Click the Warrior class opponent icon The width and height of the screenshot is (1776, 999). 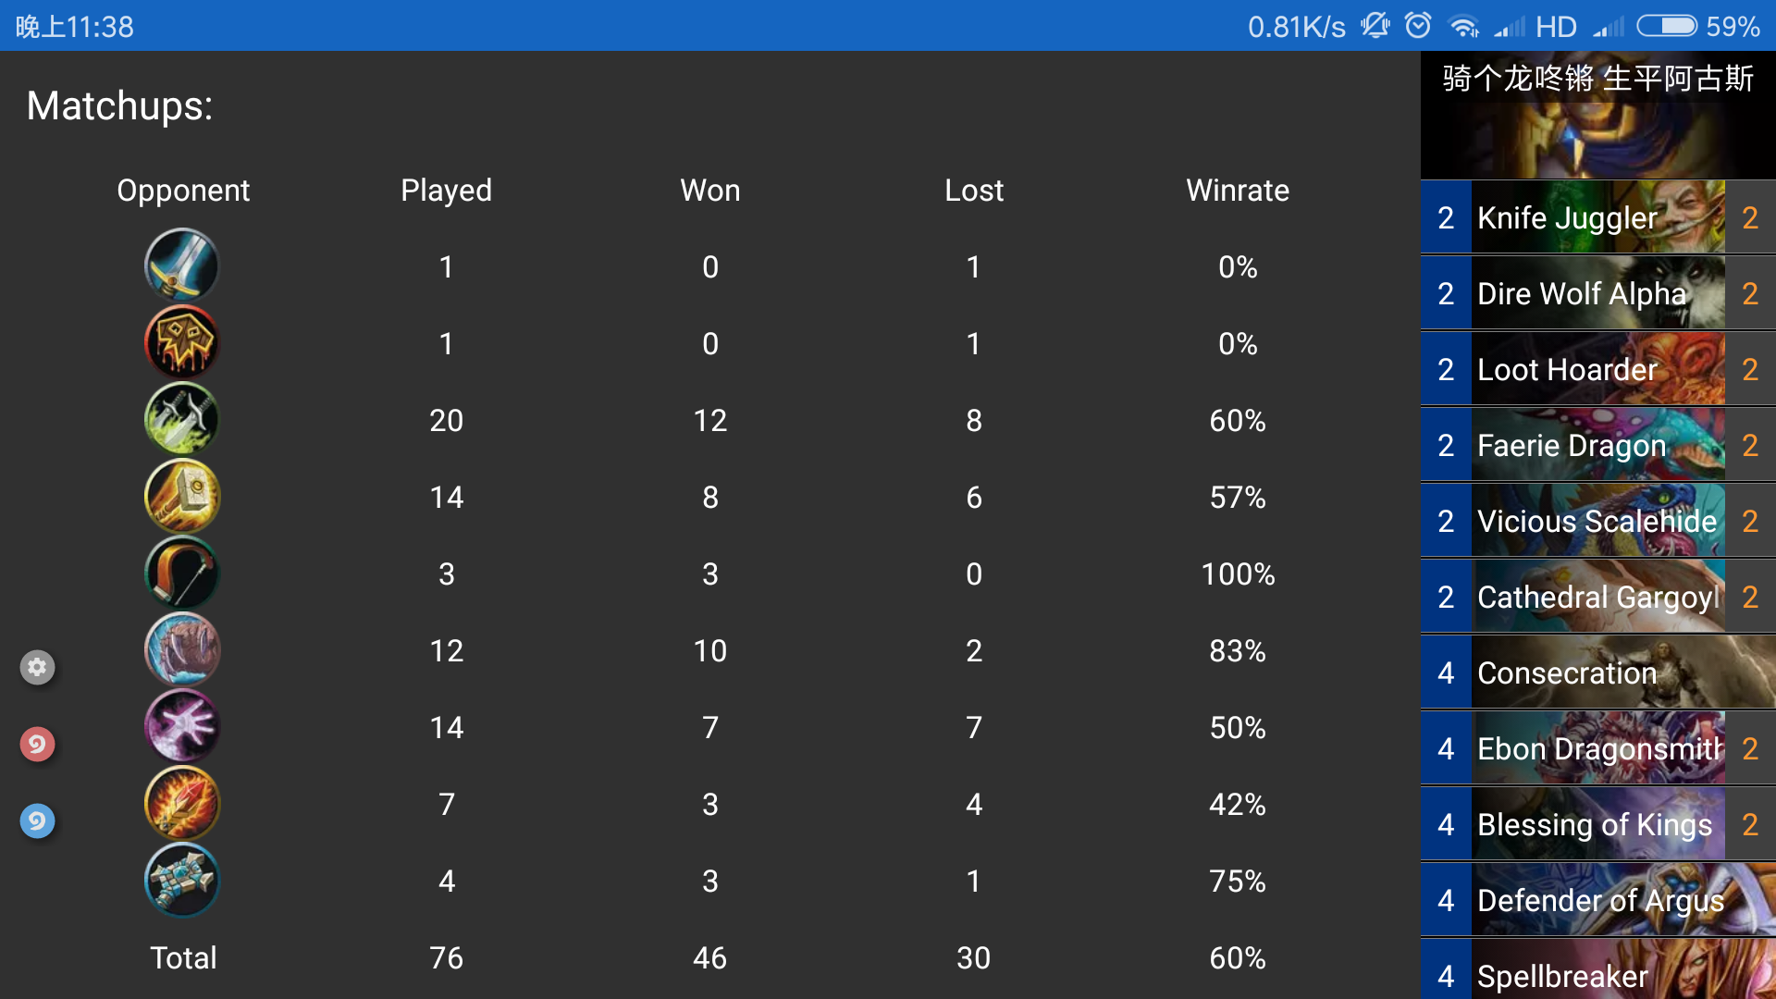(182, 266)
